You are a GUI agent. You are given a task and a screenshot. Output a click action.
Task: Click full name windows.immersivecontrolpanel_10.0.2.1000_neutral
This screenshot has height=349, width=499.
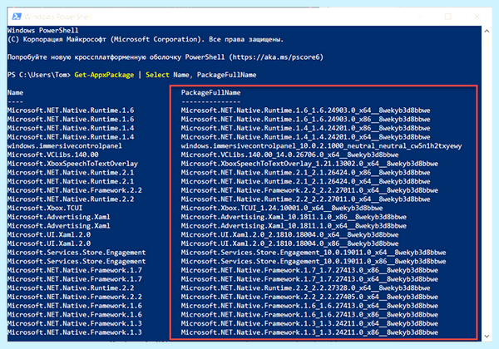(x=321, y=146)
